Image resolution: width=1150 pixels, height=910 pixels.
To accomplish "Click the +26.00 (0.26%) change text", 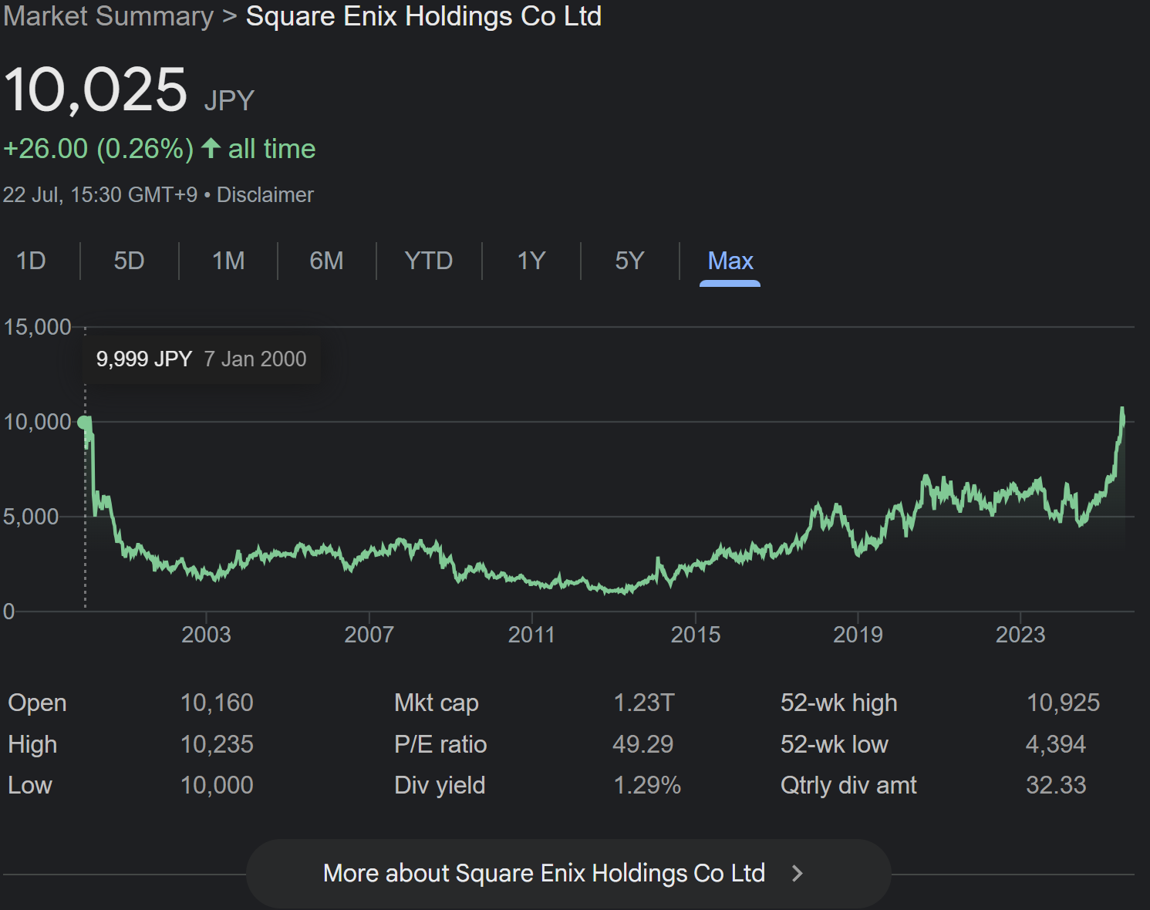I will [99, 148].
